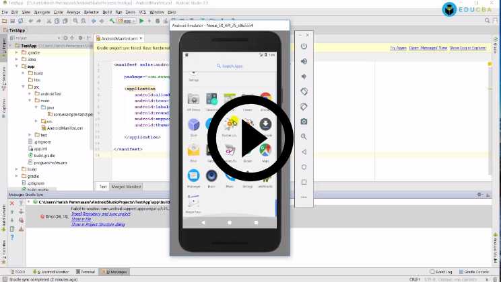Open emulator extended controls (three dots)
Image resolution: width=501 pixels, height=282 pixels.
(x=304, y=197)
